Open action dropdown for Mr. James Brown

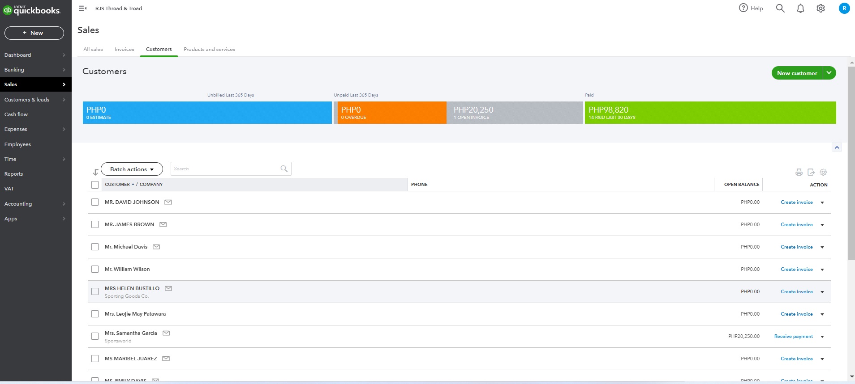822,225
